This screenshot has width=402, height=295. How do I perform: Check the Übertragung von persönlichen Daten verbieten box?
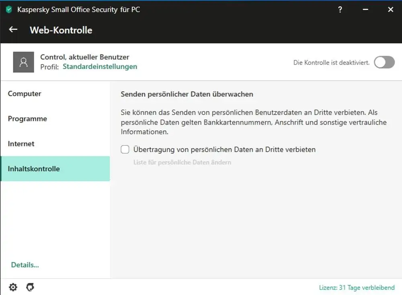click(x=125, y=149)
